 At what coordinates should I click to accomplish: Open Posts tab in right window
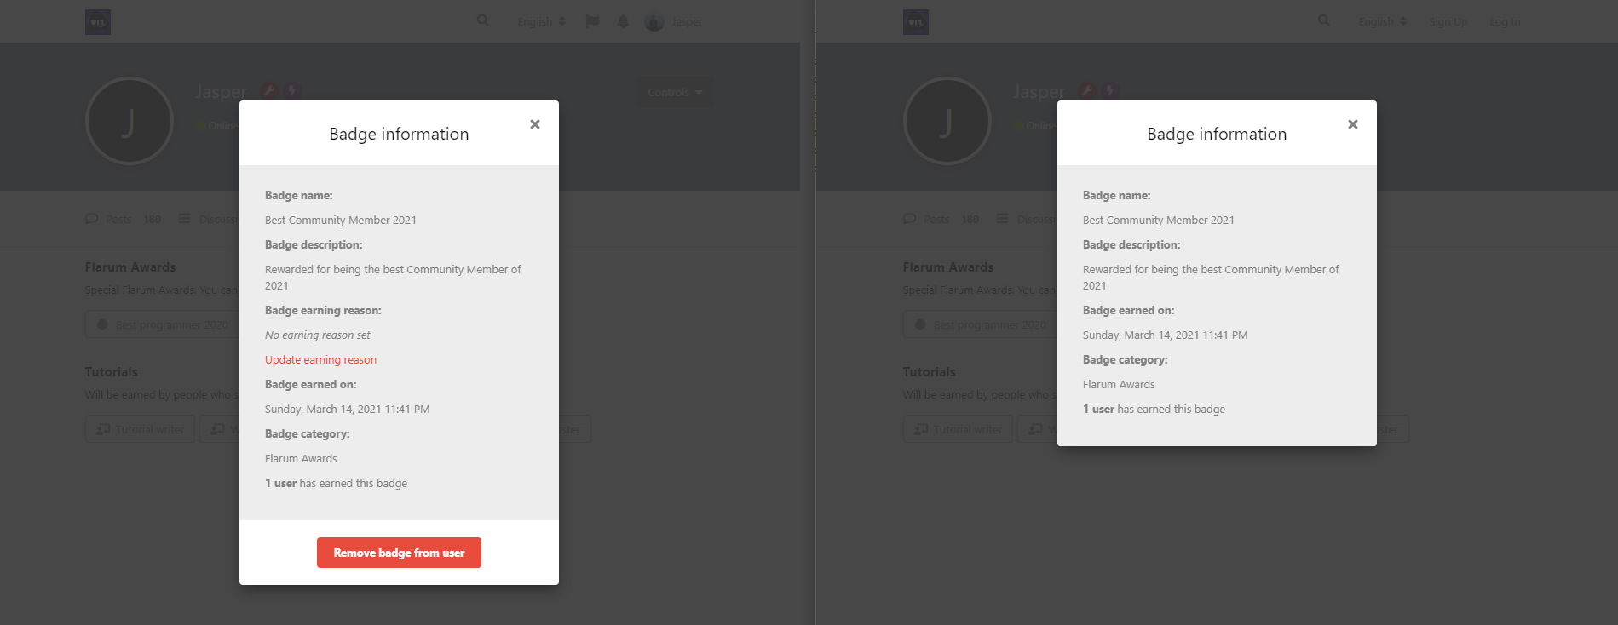coord(941,219)
